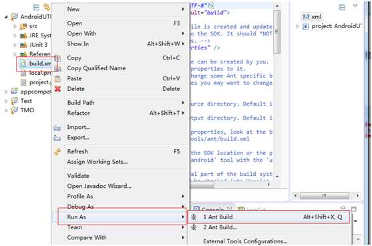
Task: Open the Refactor submenu
Action: (x=121, y=113)
